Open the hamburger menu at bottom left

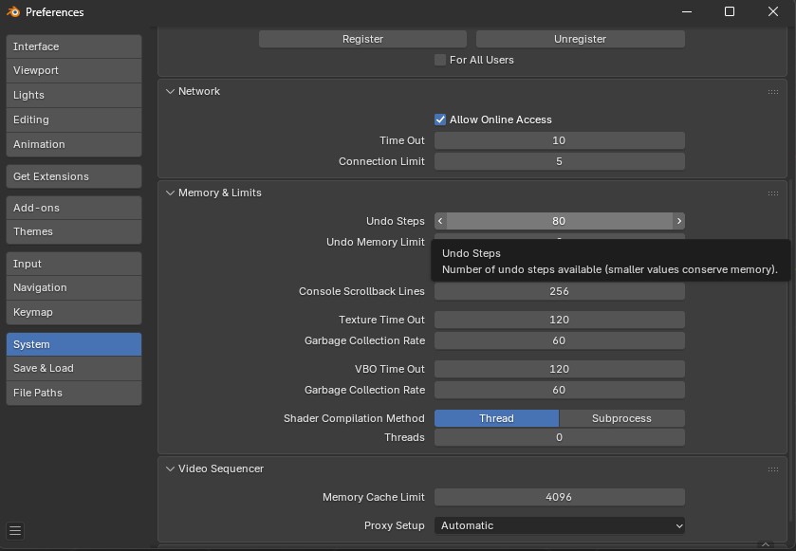(15, 530)
